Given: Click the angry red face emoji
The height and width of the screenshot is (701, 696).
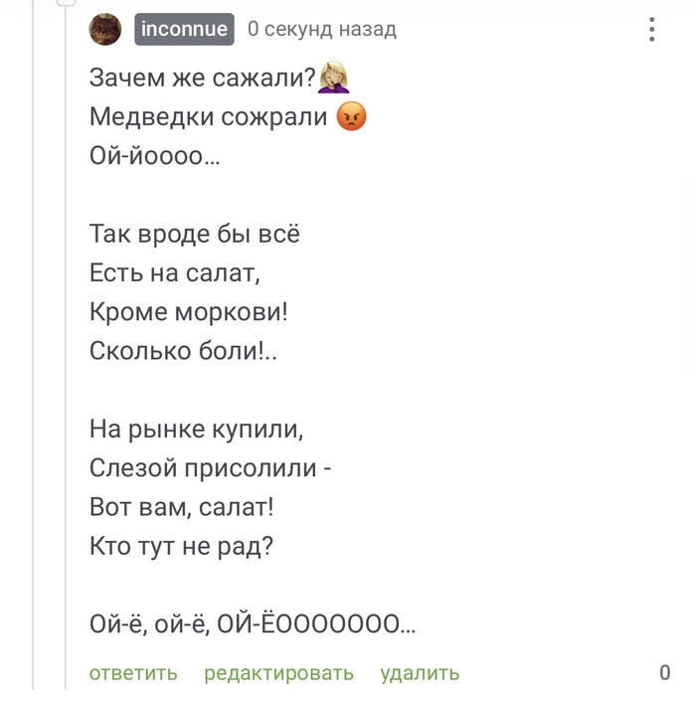Looking at the screenshot, I should coord(352,117).
